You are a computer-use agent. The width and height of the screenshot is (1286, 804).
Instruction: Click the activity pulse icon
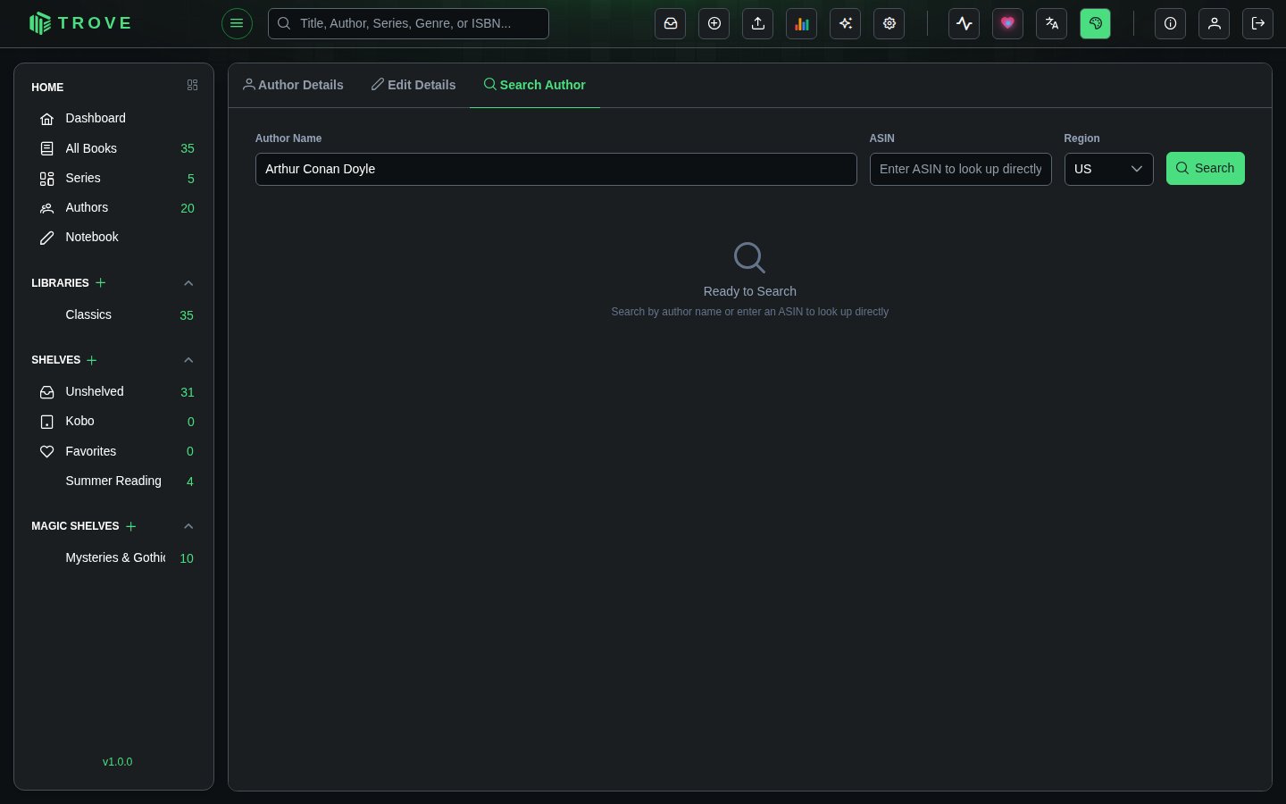964,23
